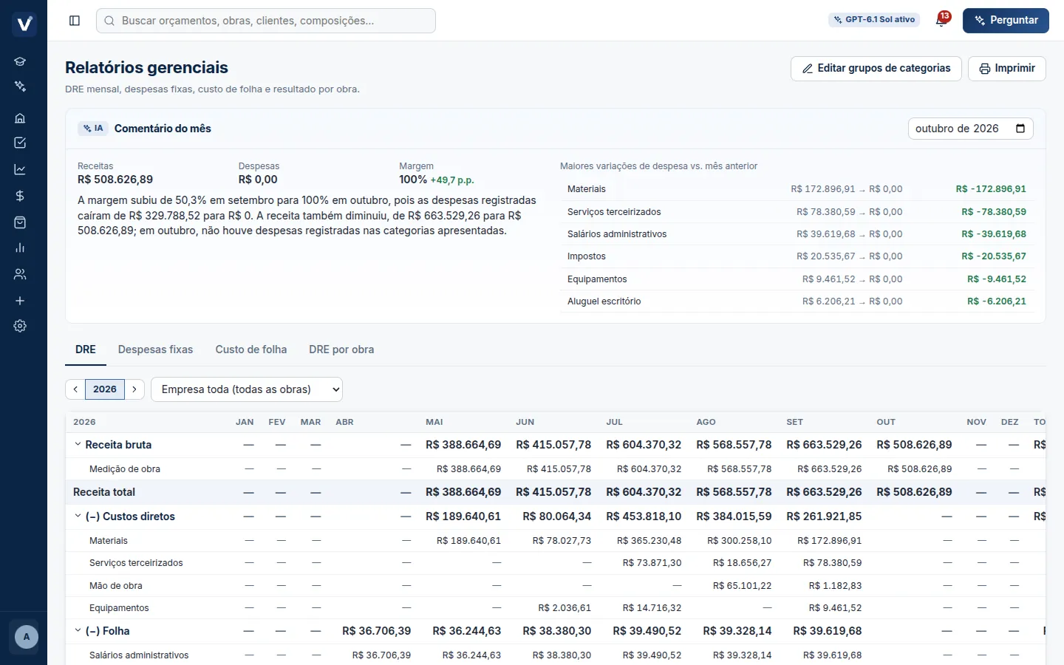
Task: Open the people/users sidebar icon
Action: point(20,274)
